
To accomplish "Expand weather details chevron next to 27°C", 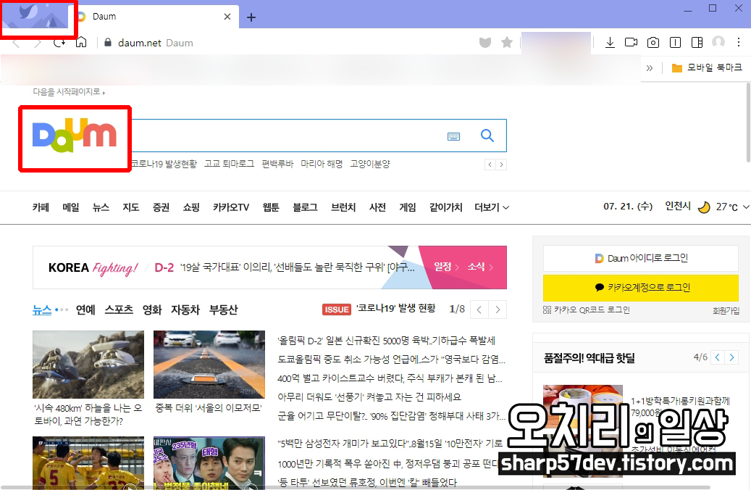I will pos(746,207).
